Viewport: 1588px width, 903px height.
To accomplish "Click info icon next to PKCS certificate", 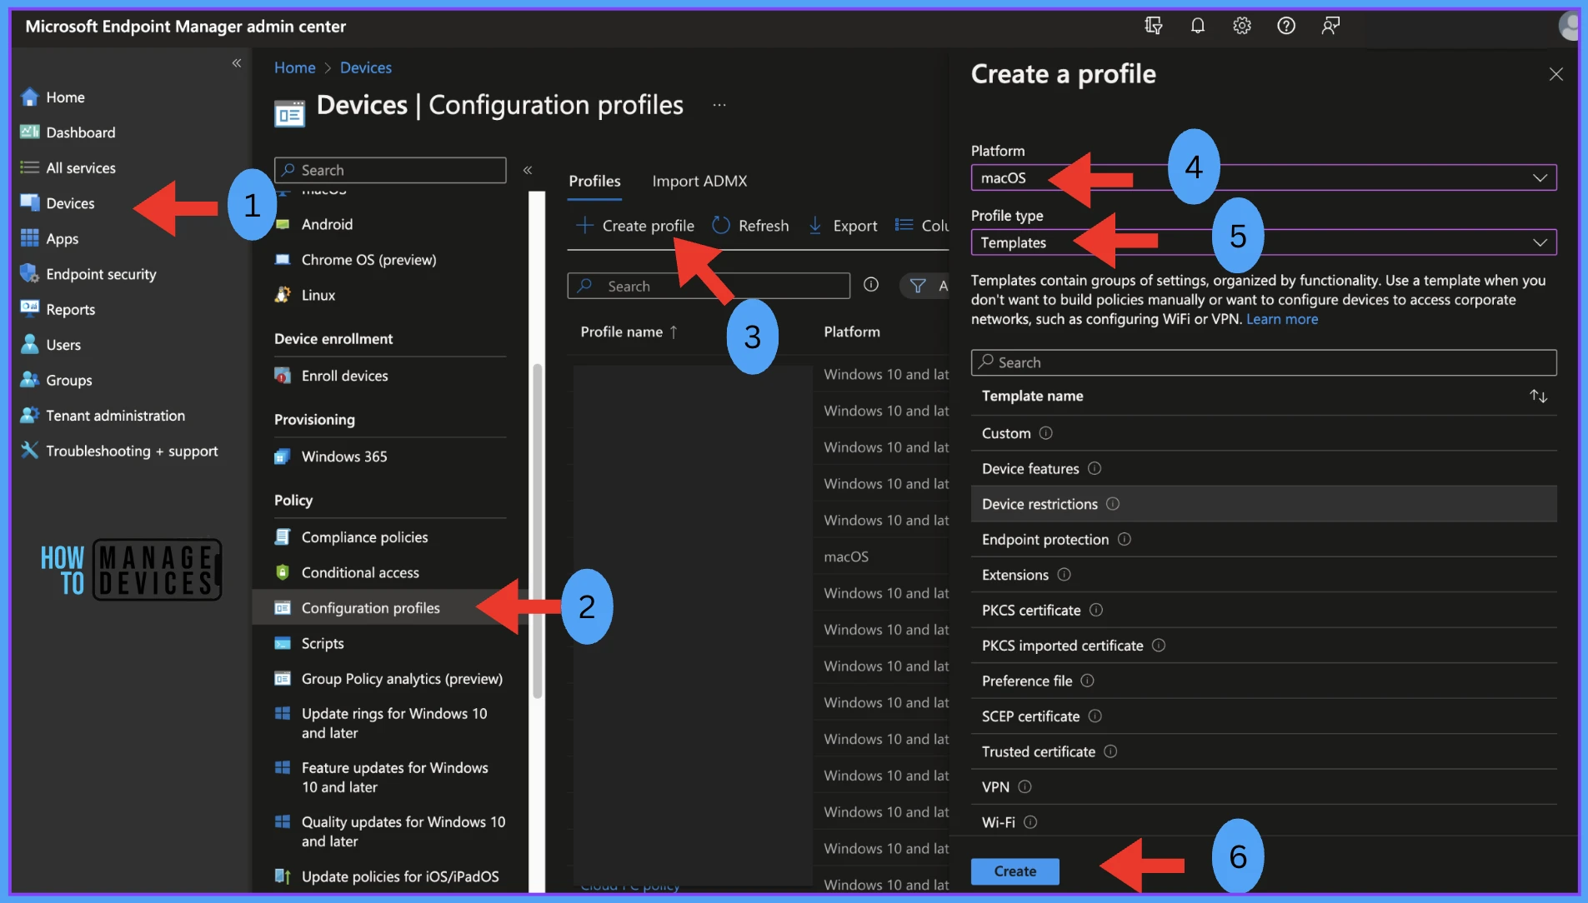I will (1096, 610).
